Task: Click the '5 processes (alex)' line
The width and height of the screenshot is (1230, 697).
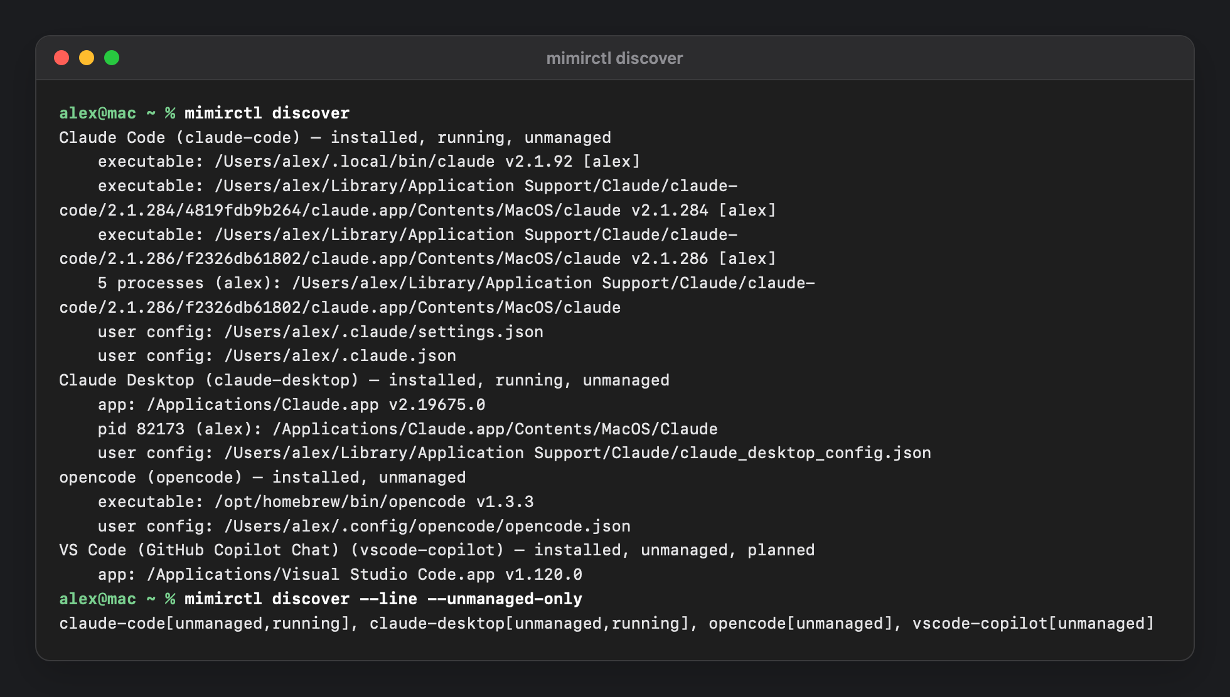Action: (456, 283)
